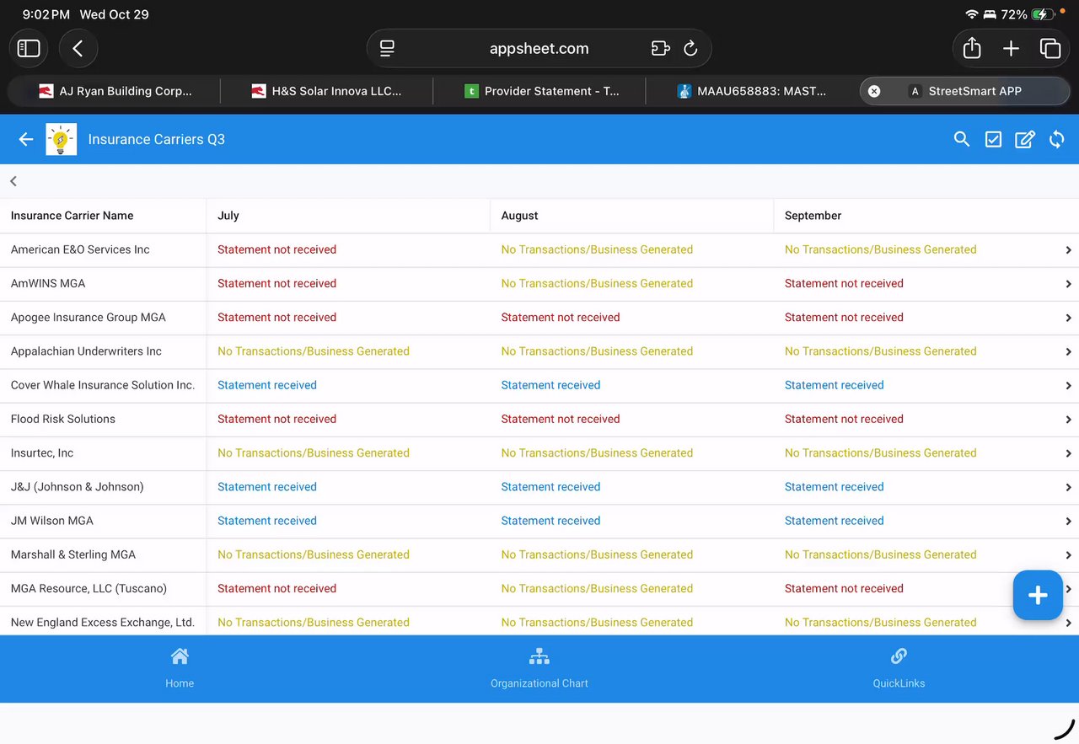This screenshot has width=1079, height=744.
Task: Tap the appsheet.com address field
Action: (539, 48)
